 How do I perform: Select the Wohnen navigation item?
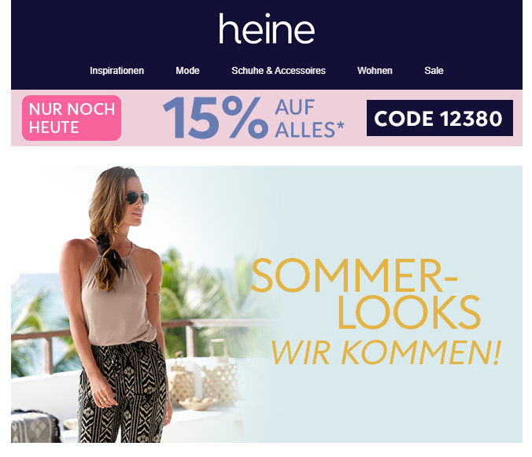pos(375,71)
